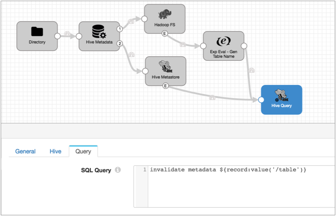
Task: Click the Hive Metadata processor icon
Action: click(99, 32)
